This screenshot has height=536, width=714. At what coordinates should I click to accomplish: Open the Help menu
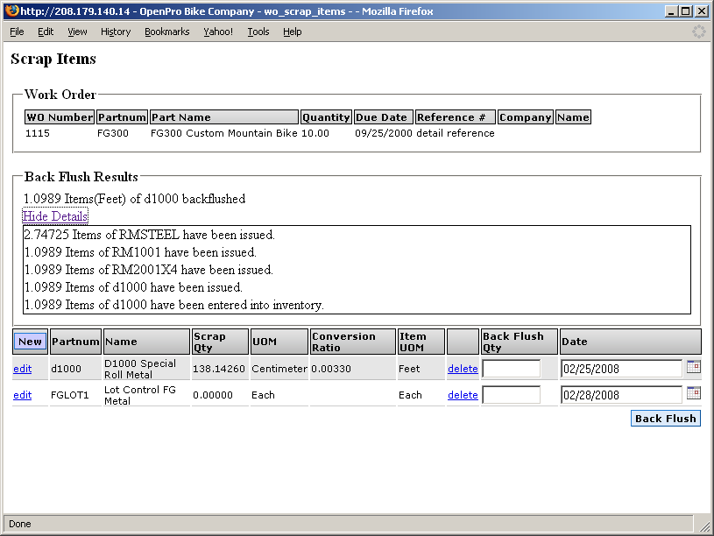click(x=292, y=32)
